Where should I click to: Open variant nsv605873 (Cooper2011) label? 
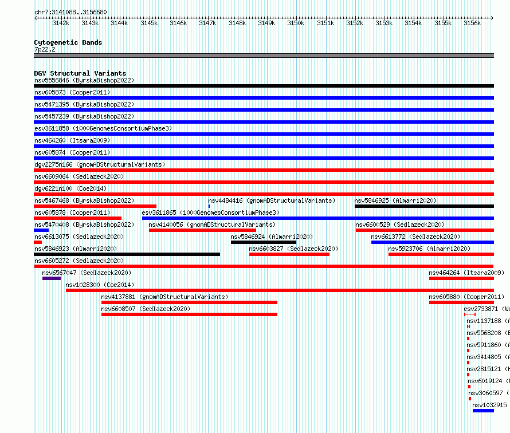pos(72,92)
